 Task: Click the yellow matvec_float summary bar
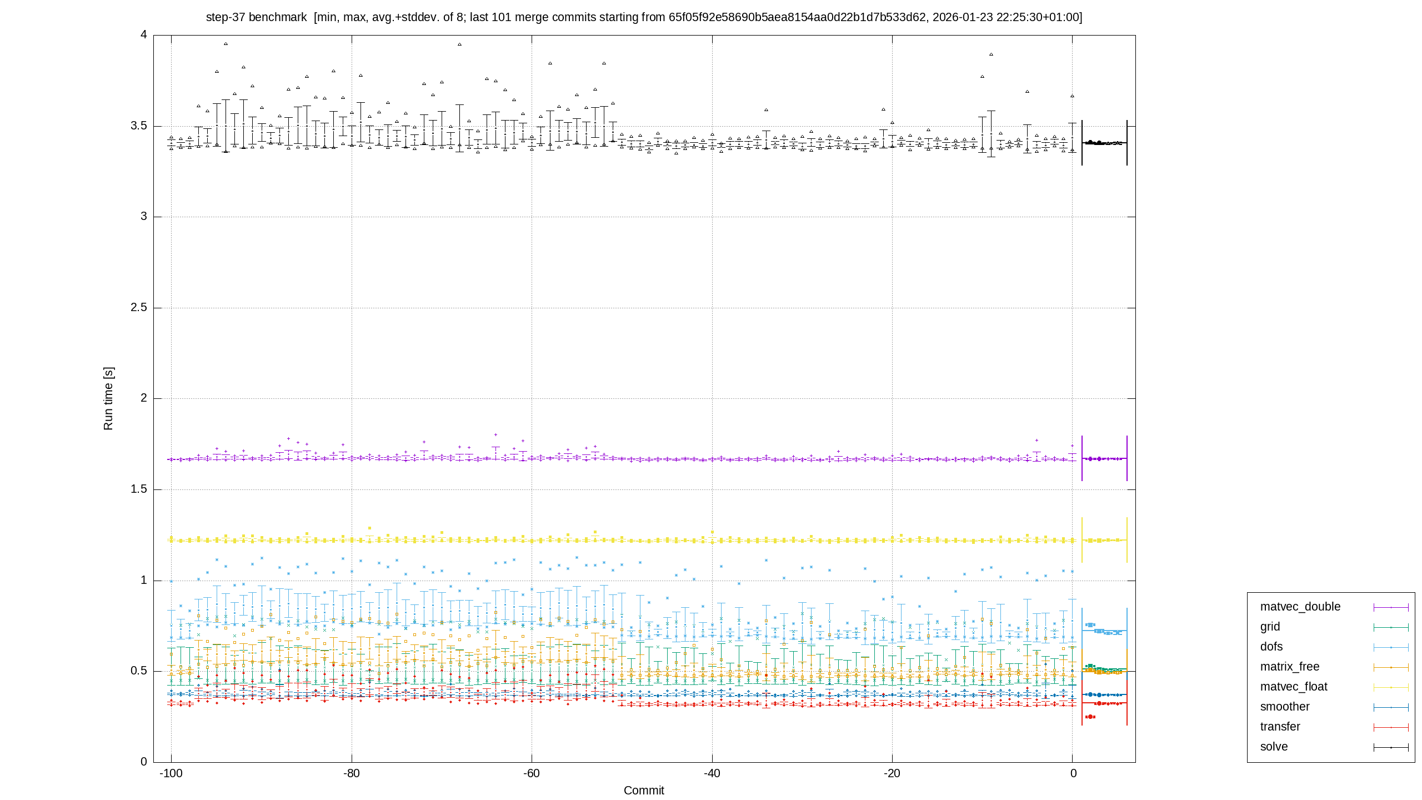(x=1104, y=540)
